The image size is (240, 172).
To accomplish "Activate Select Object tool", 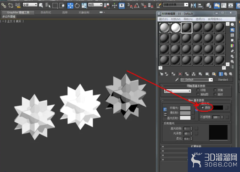I will [41, 6].
